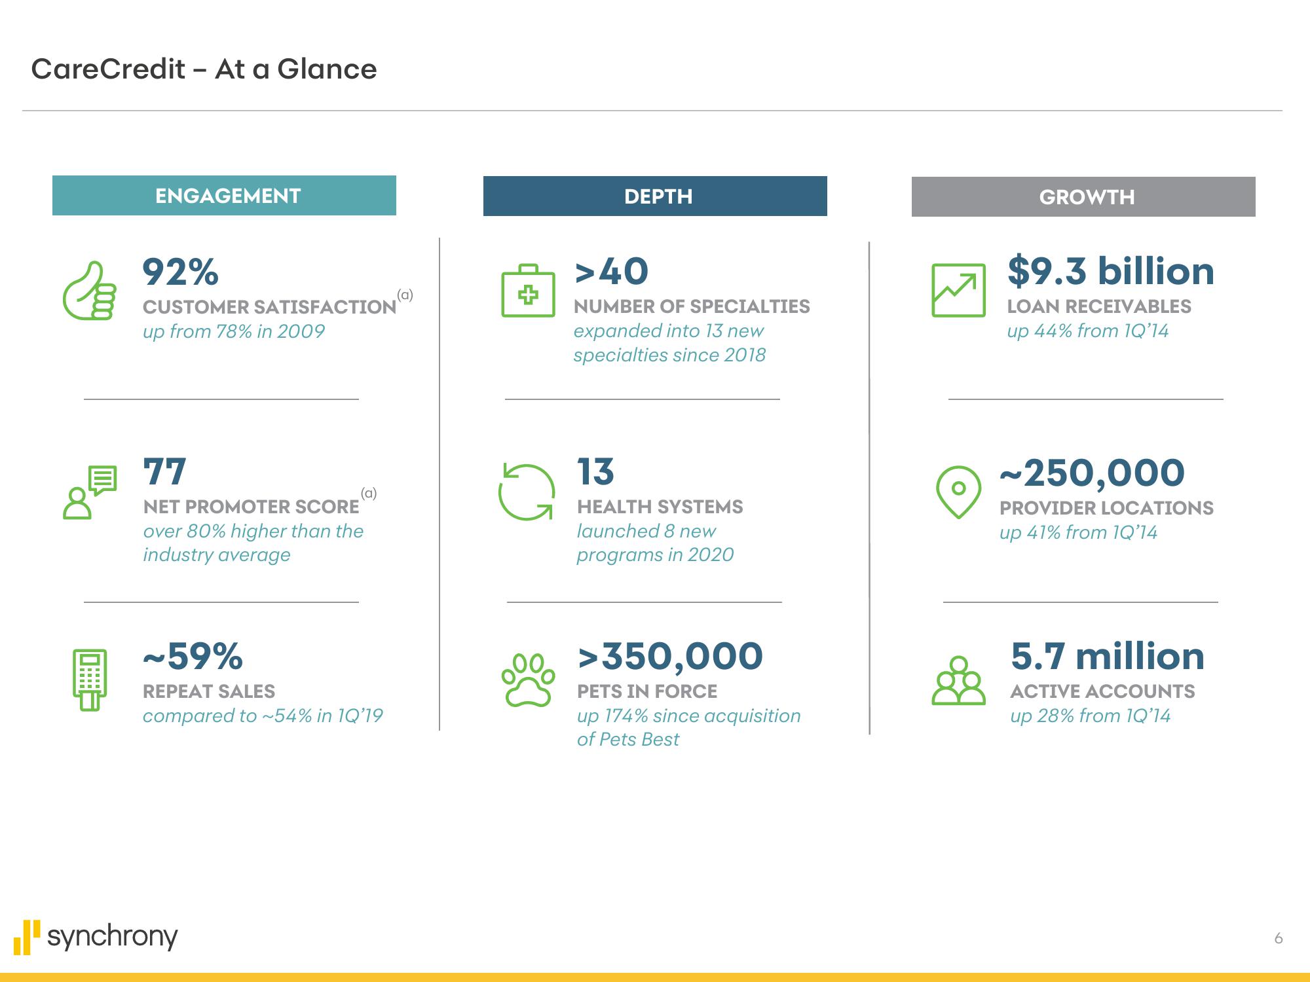Click the slide title CareCredit – At a Glance
Viewport: 1310px width, 982px height.
point(204,69)
